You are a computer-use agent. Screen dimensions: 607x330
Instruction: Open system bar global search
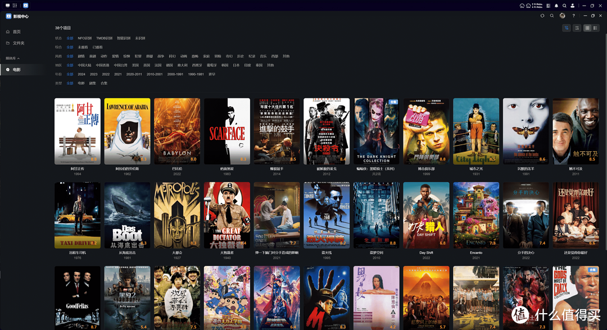(564, 6)
